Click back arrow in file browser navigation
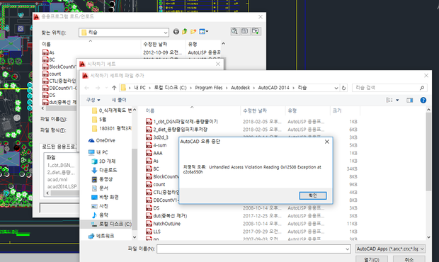The height and width of the screenshot is (262, 439). click(87, 88)
